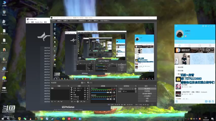Expand 我的收藏 group in YY window
The width and height of the screenshot is (216, 121).
click(x=177, y=70)
